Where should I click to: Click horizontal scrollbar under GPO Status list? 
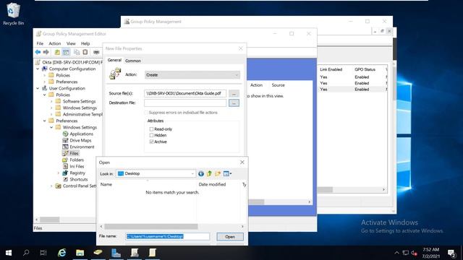pos(326,189)
